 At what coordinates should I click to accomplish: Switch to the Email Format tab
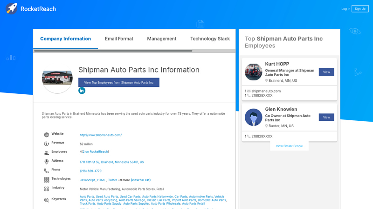(x=119, y=39)
